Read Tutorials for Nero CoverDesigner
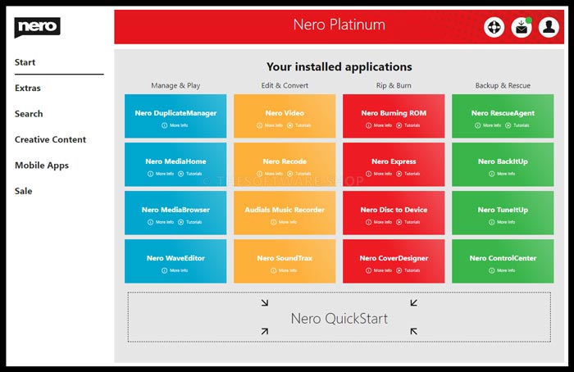This screenshot has width=574, height=372. pos(408,270)
